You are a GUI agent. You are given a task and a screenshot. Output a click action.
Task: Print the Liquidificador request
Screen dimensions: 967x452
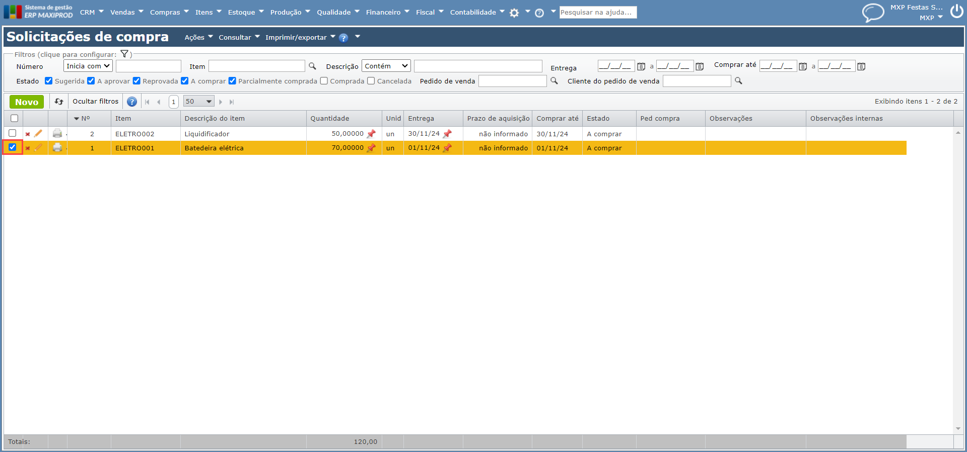(x=57, y=133)
